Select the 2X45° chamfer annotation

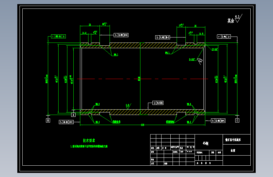coord(215,49)
